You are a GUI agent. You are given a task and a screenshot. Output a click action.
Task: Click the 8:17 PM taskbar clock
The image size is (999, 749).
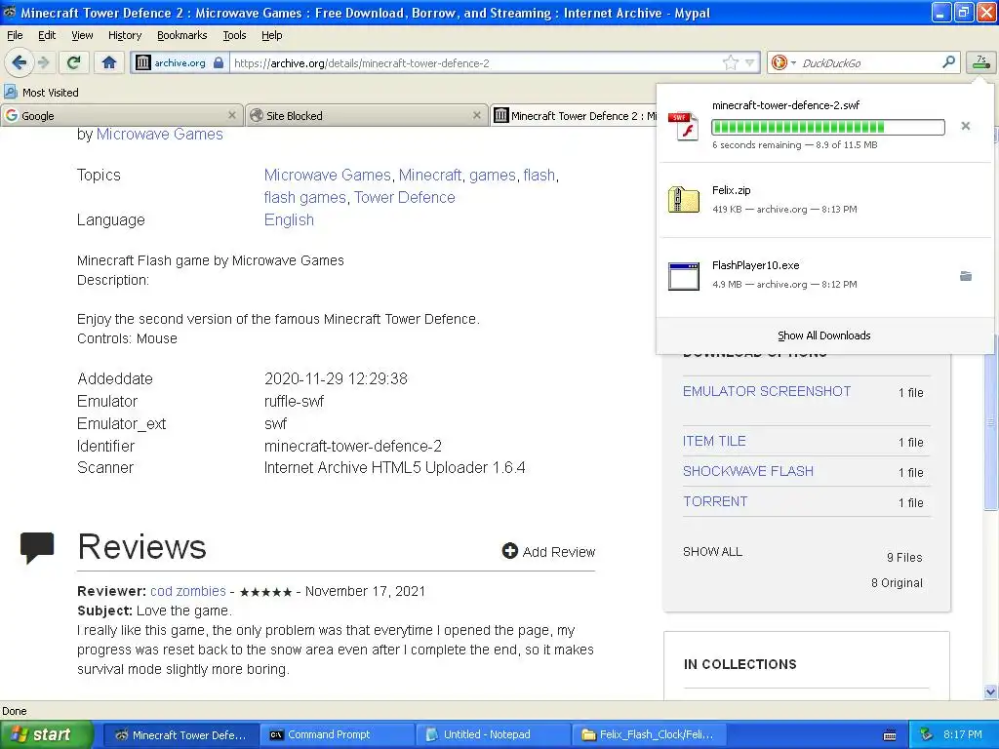pyautogui.click(x=963, y=735)
